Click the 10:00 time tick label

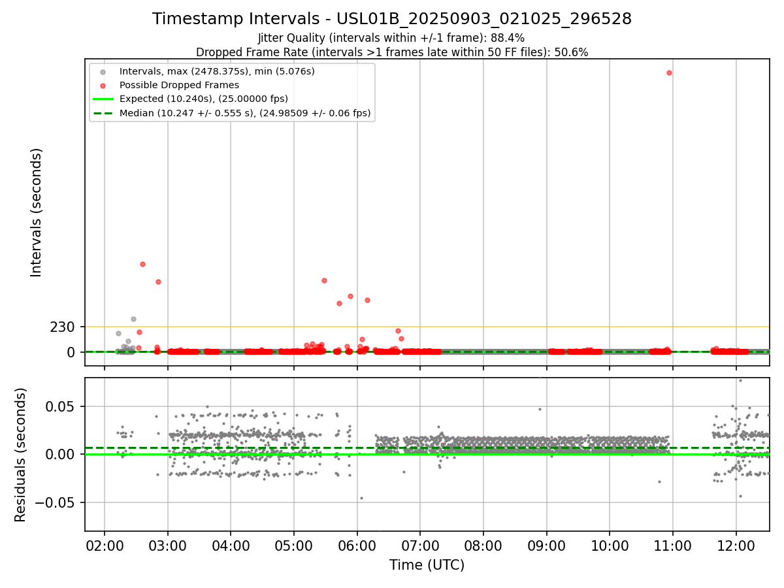click(610, 545)
